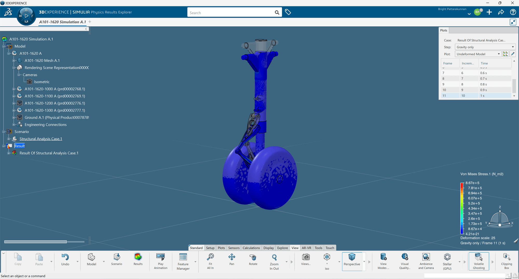This screenshot has height=279, width=519.
Task: Click the Search input field
Action: [x=231, y=12]
